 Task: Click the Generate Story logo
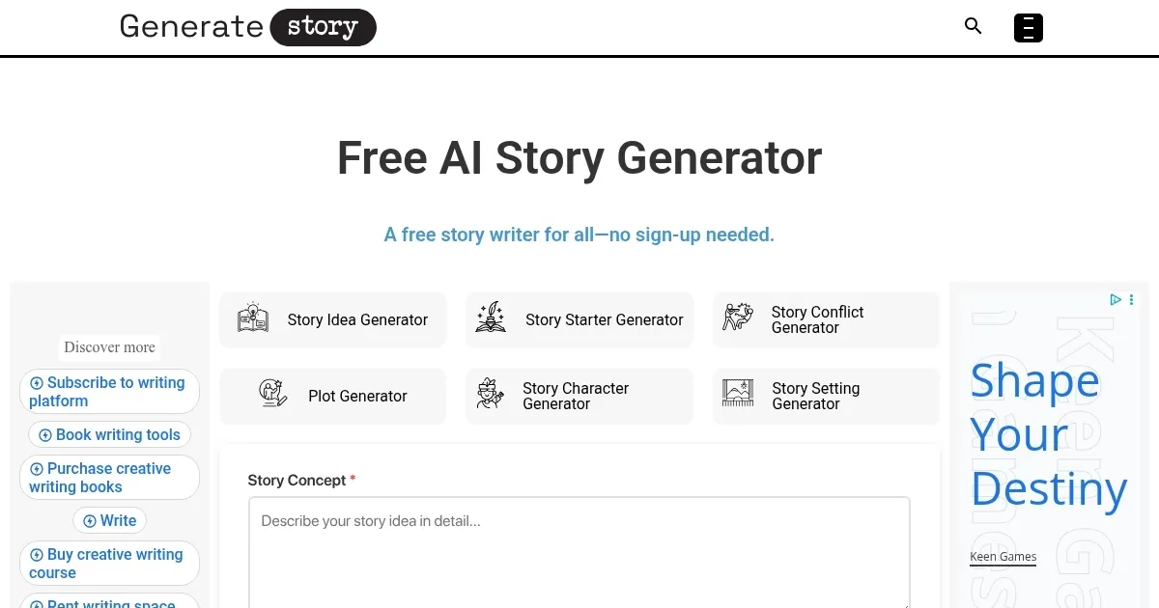point(247,27)
